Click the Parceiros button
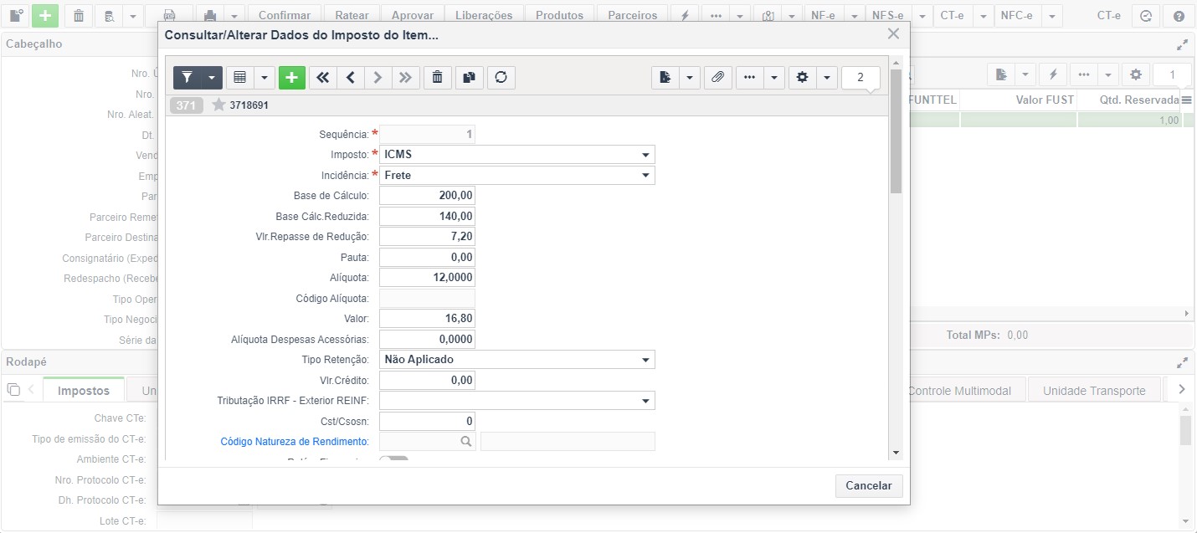This screenshot has height=533, width=1197. (633, 15)
